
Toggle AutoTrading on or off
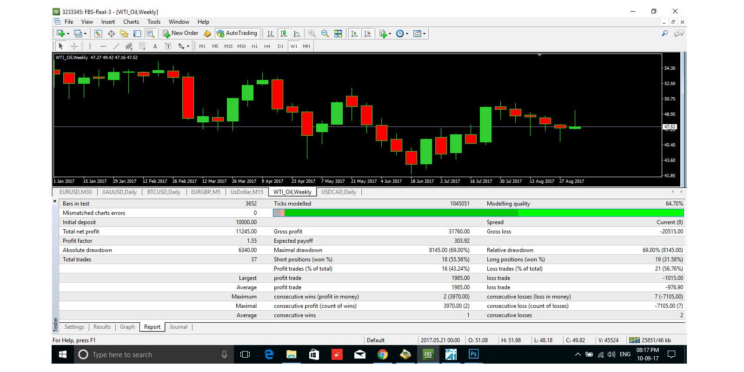click(x=237, y=33)
